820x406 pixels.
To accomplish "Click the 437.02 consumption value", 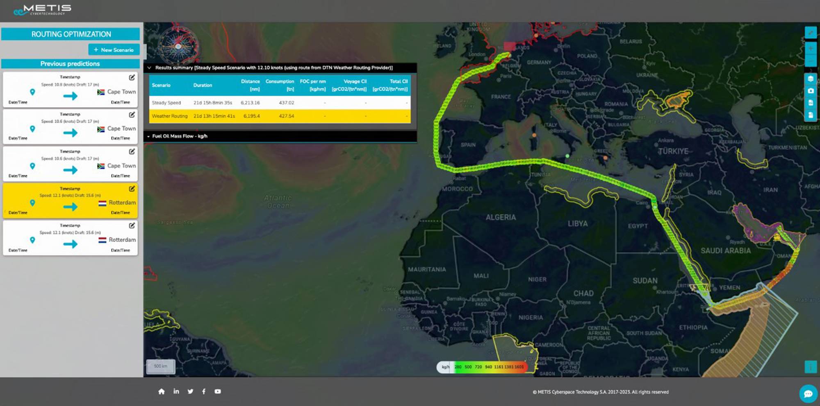I will pos(287,103).
